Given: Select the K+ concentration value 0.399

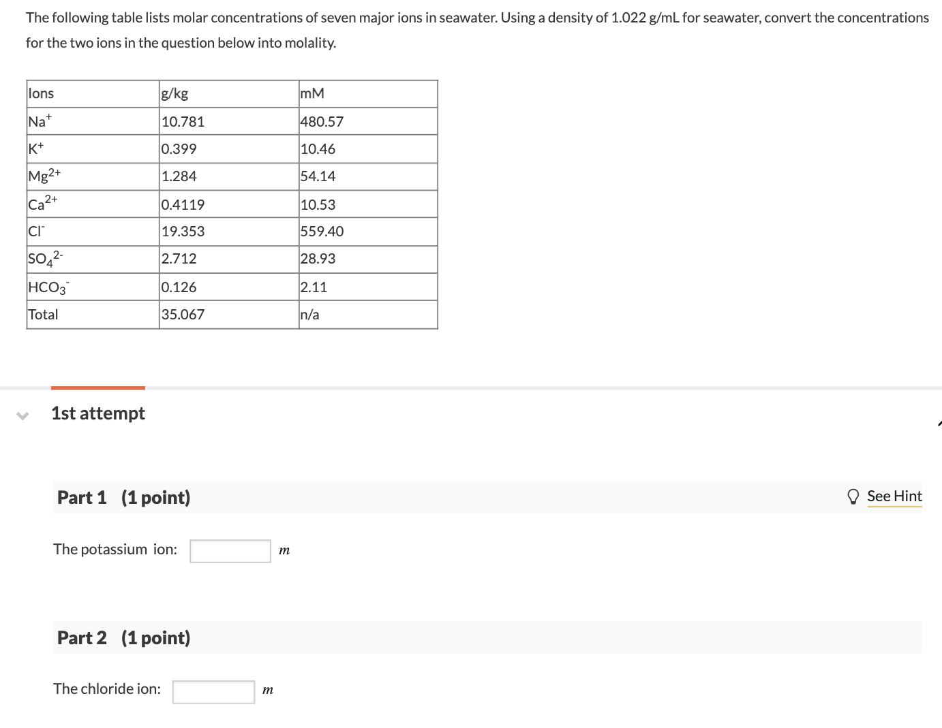Looking at the screenshot, I should (x=179, y=148).
